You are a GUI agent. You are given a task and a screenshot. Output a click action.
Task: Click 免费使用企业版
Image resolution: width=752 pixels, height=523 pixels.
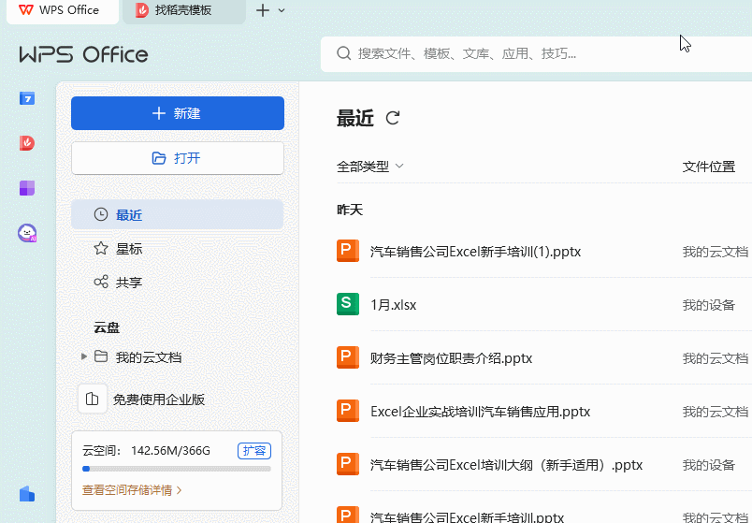159,400
